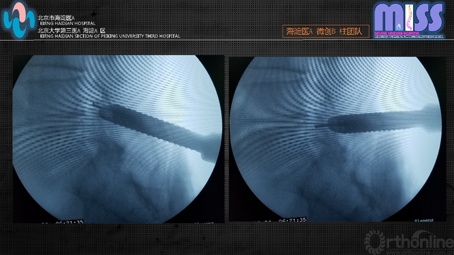Viewport: 454px width, 255px height.
Task: Click the instrument shaft in right X-ray
Action: pyautogui.click(x=380, y=120)
